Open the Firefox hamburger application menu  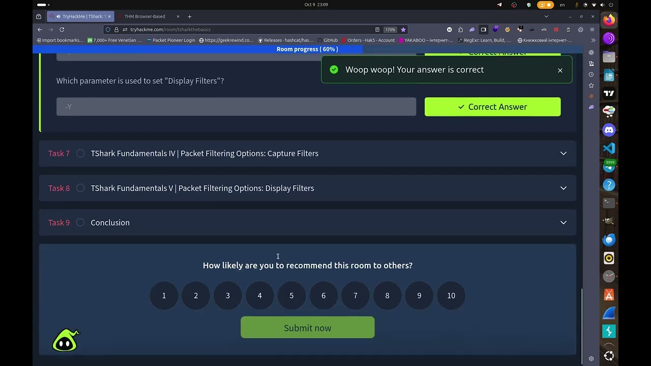coord(592,29)
